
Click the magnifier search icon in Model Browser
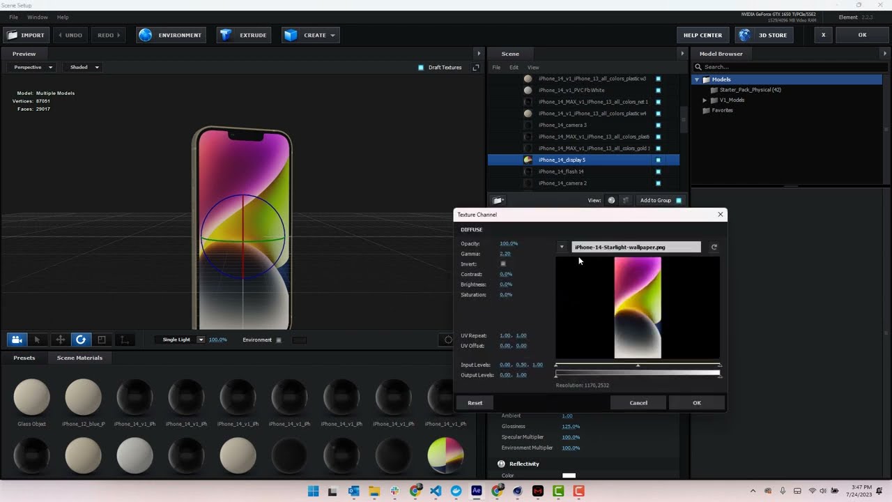698,67
